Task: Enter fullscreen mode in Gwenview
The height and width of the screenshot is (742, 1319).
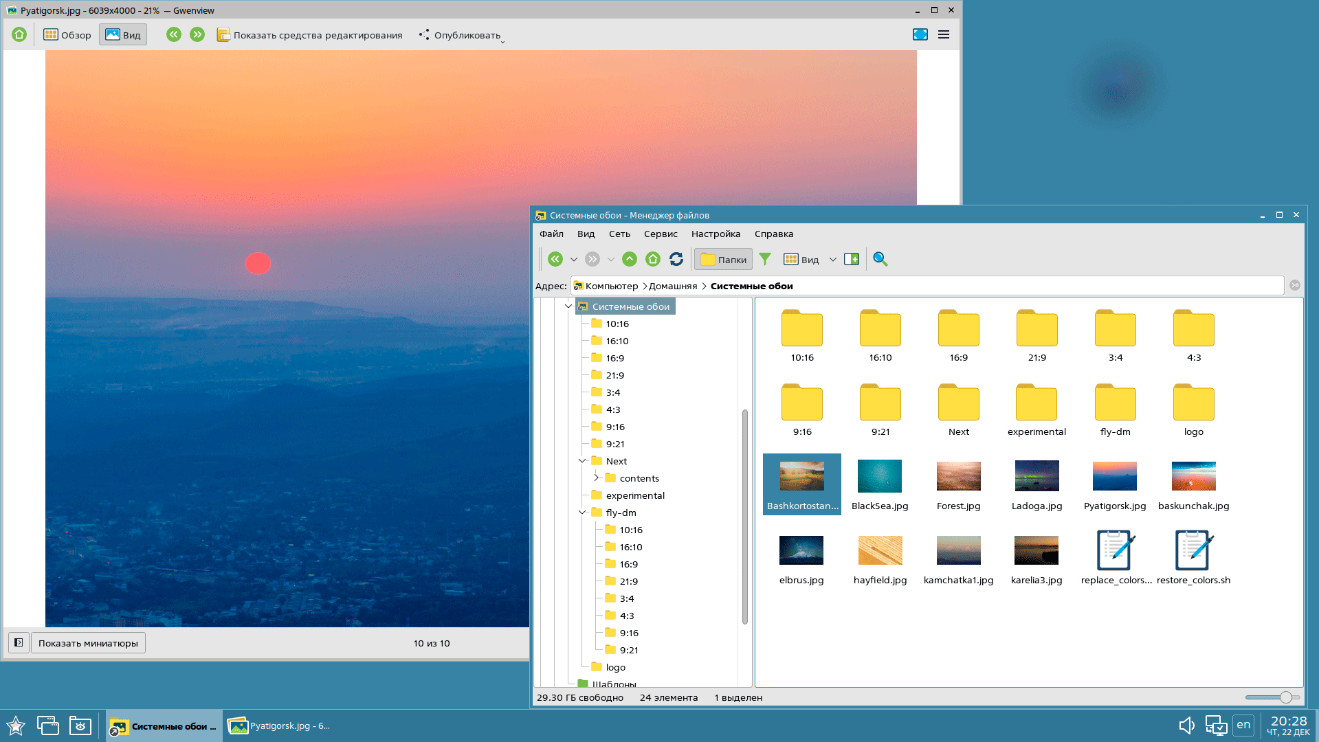Action: [920, 34]
